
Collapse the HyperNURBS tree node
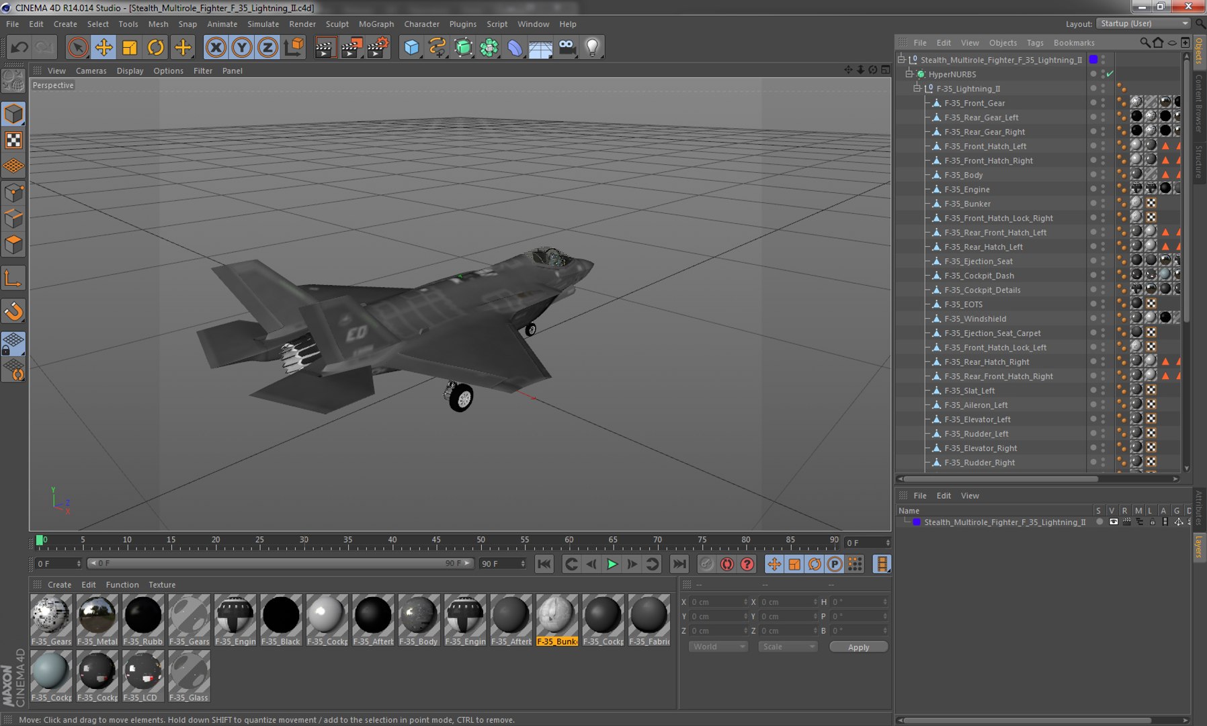click(x=909, y=74)
